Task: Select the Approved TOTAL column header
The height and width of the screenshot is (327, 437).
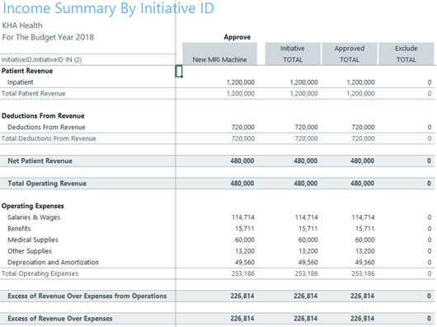Action: pos(350,54)
